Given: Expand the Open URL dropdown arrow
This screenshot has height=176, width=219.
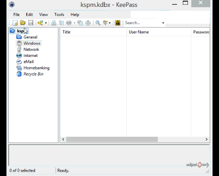Looking at the screenshot, I should 75,23.
